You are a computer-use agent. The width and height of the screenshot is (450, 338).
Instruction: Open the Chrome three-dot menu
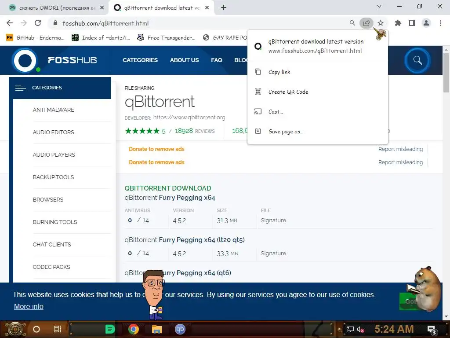440,23
